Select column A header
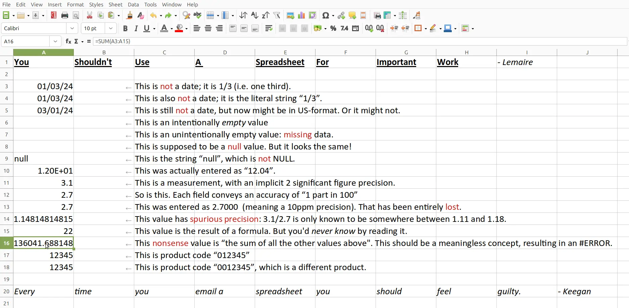The width and height of the screenshot is (629, 308). (x=44, y=52)
